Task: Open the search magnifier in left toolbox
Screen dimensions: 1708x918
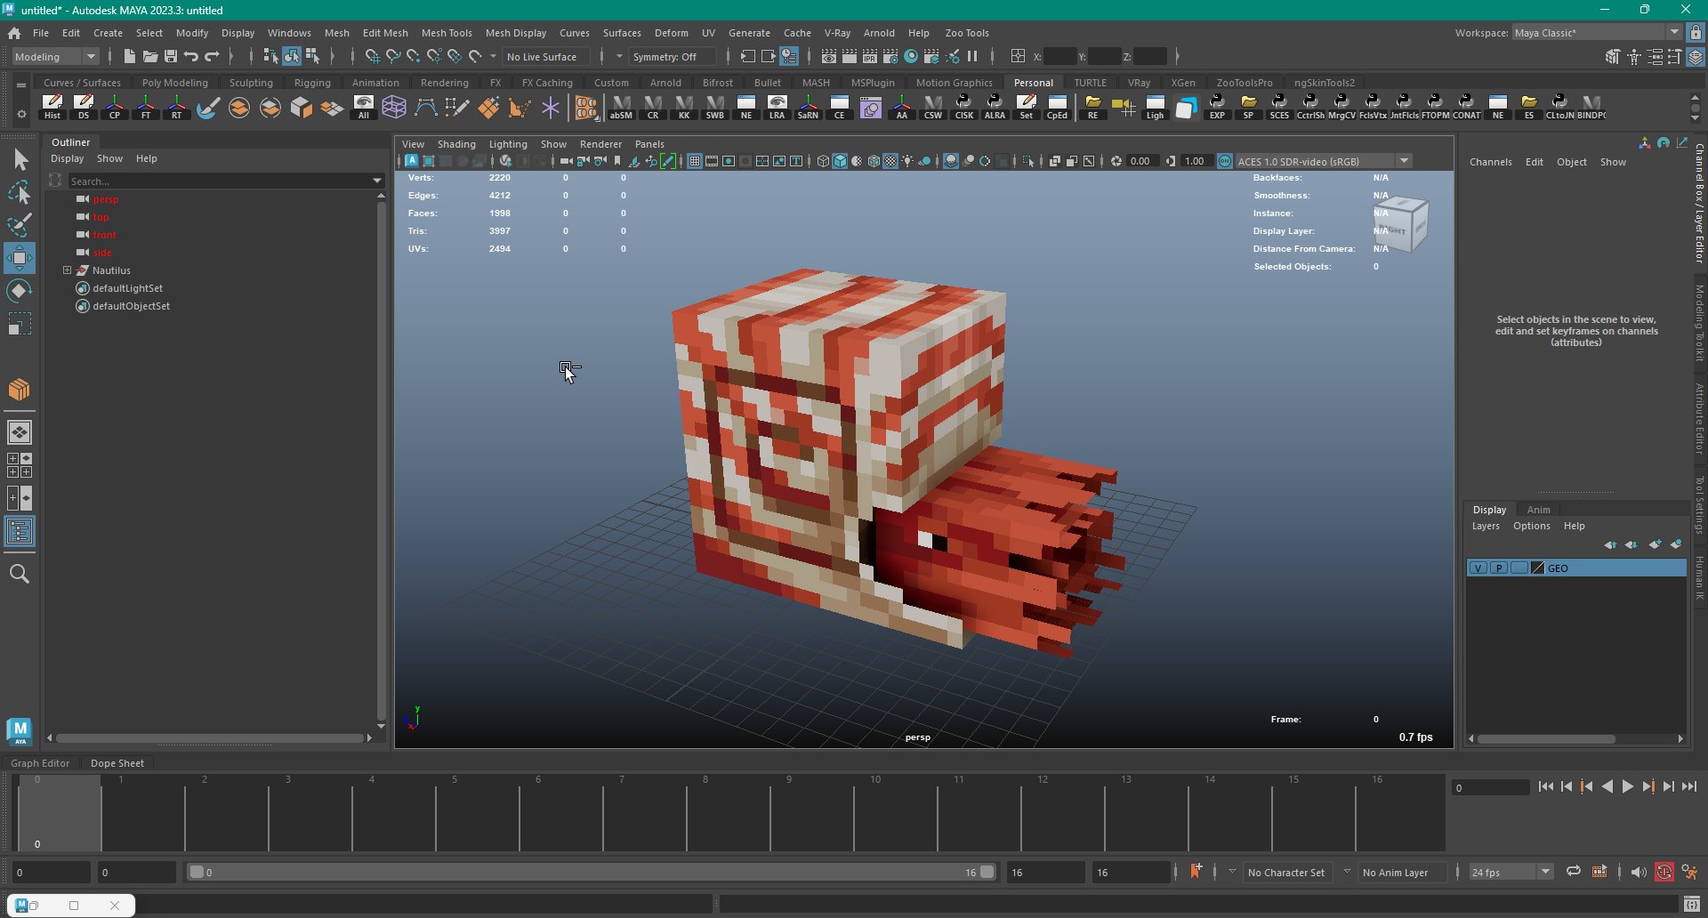Action: [20, 574]
